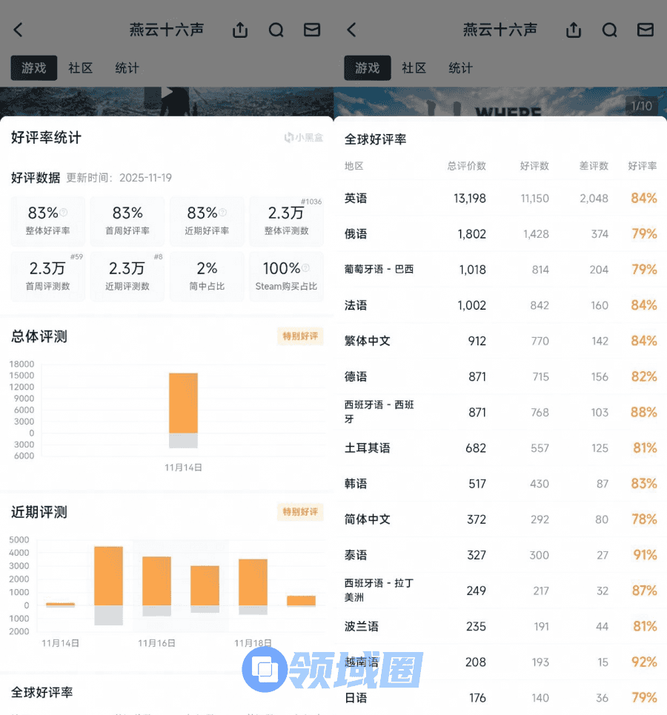667x715 pixels.
Task: Open the mail inbox icon on left screen
Action: coord(312,30)
